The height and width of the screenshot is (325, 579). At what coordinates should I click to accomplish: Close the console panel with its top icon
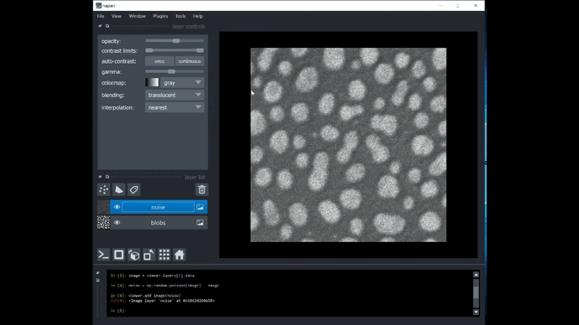pyautogui.click(x=98, y=273)
